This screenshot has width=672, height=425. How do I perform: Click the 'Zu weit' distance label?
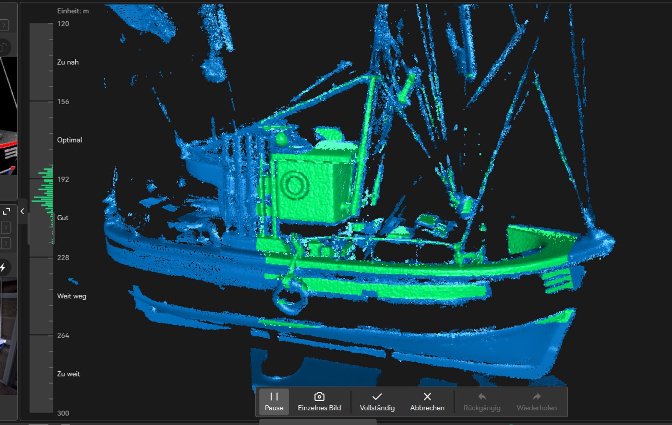click(x=69, y=374)
